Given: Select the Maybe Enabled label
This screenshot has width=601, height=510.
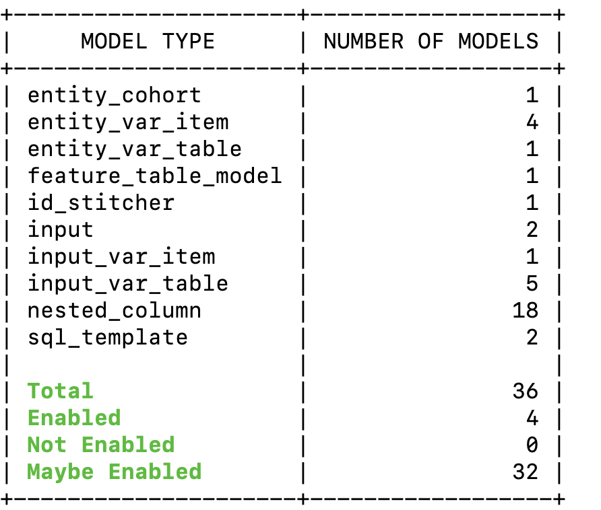Looking at the screenshot, I should click(114, 472).
